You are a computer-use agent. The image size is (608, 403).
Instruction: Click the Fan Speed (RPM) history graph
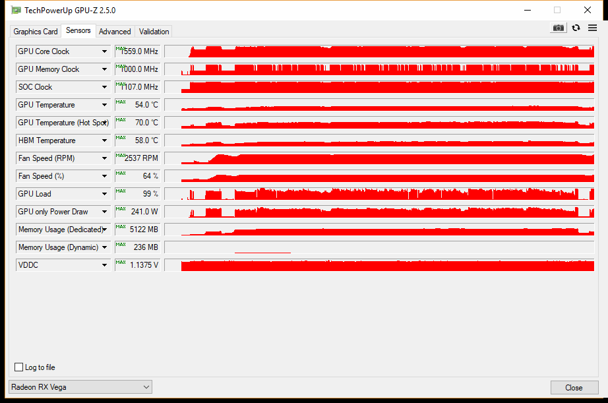(x=379, y=158)
